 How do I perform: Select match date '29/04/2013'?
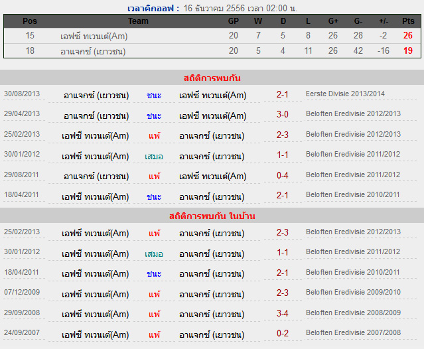[22, 113]
